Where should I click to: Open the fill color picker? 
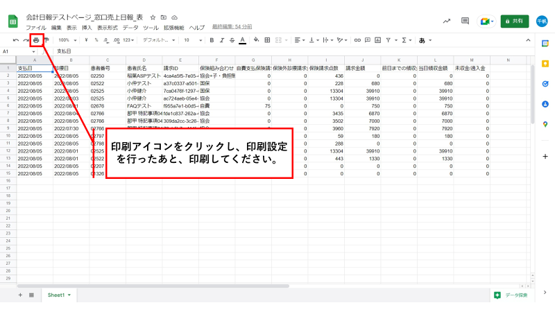pos(256,40)
